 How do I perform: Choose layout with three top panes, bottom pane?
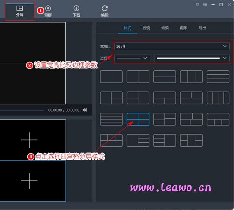111,140
